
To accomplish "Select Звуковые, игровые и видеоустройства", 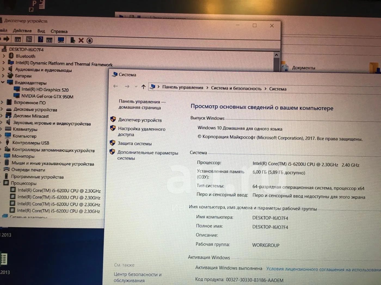I will point(52,123).
